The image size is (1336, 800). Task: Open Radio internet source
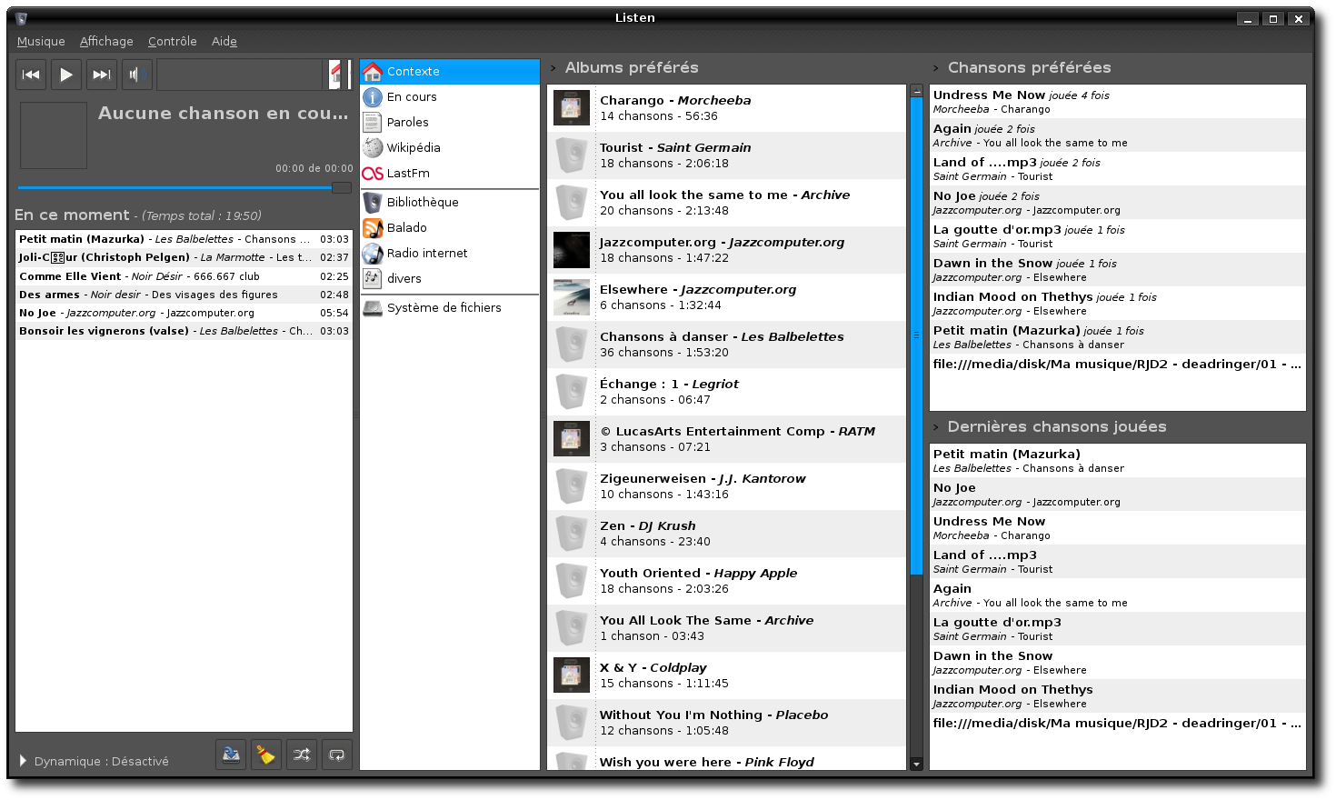(x=450, y=254)
